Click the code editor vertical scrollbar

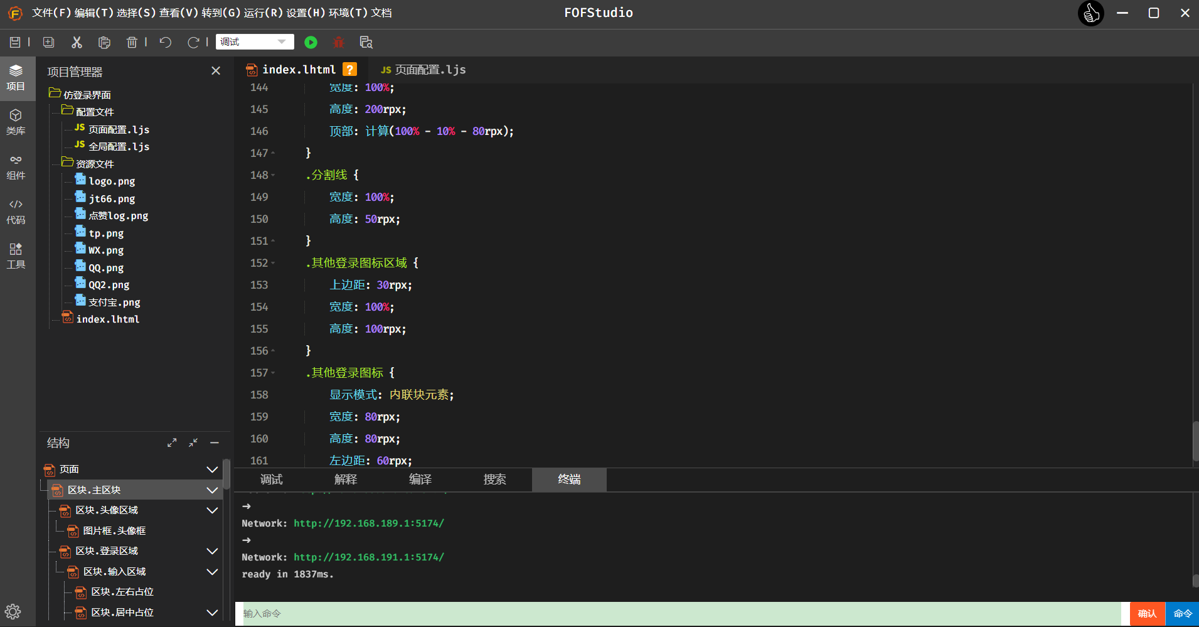coord(1195,441)
